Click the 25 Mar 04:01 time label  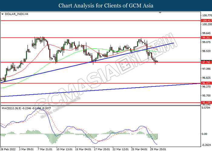pyautogui.click(x=139, y=149)
